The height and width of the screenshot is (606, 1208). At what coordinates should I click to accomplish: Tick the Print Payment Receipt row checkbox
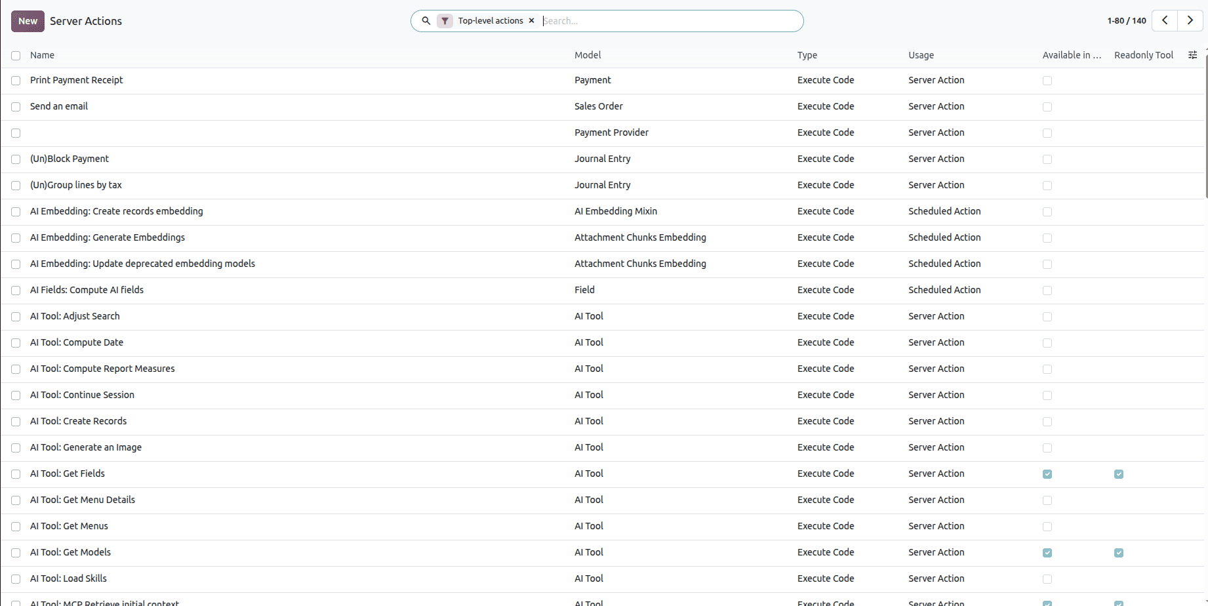click(16, 81)
